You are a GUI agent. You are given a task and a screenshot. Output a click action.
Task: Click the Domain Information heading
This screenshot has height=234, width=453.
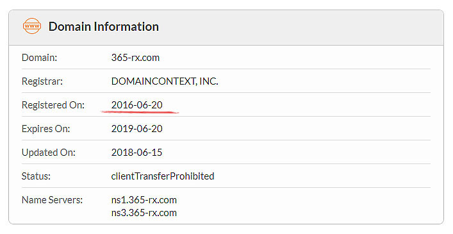click(x=103, y=26)
